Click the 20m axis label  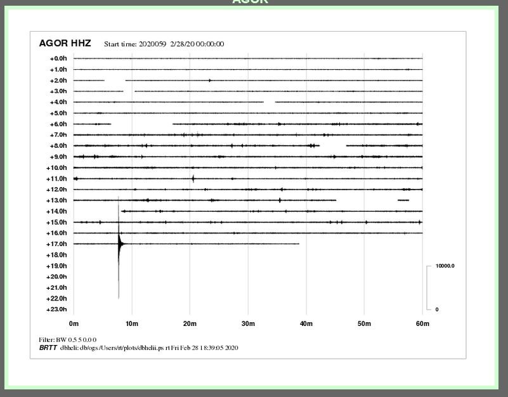(190, 324)
